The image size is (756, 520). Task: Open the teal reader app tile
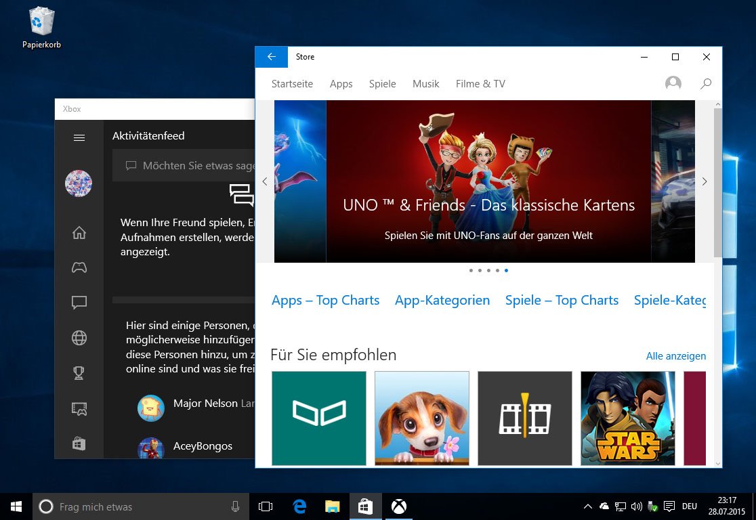pyautogui.click(x=318, y=418)
